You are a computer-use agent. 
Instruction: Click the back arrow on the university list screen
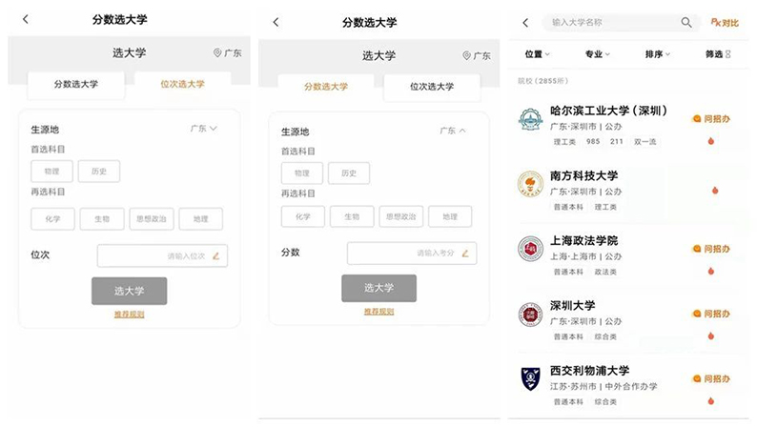pos(525,22)
